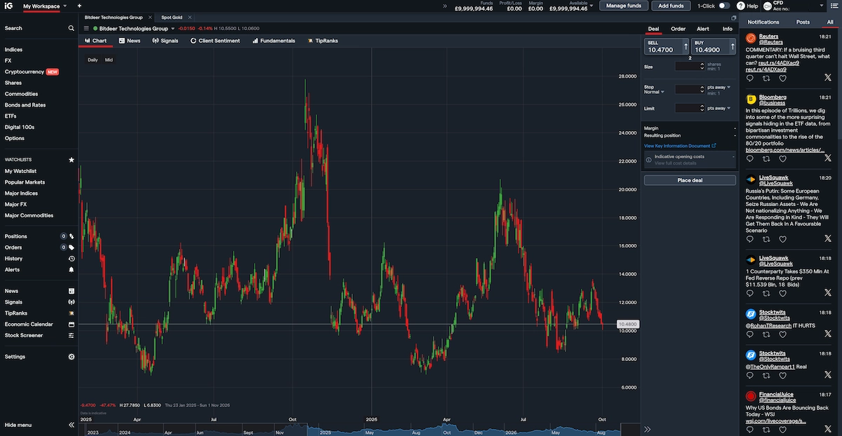Screen dimensions: 842x436
Task: Click the Economic Calendar icon
Action: pos(72,325)
